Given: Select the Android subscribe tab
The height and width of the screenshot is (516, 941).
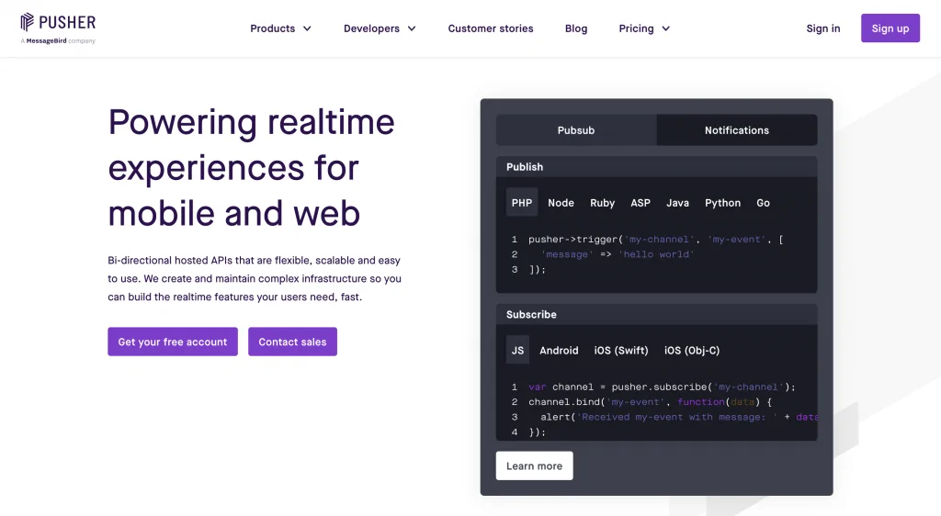Looking at the screenshot, I should click(559, 350).
